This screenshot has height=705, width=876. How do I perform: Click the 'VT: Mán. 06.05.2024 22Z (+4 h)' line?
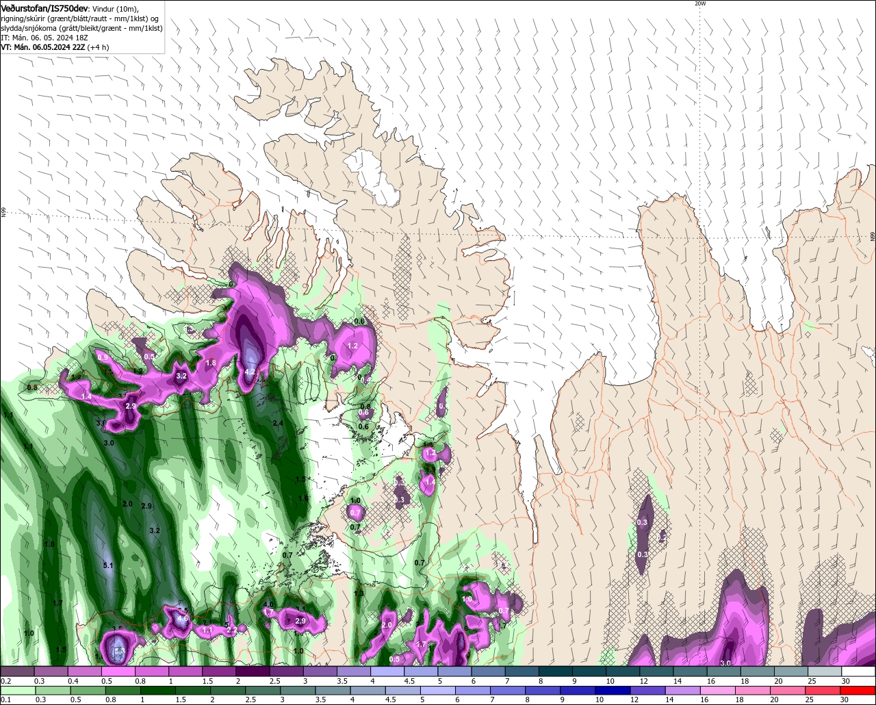click(x=55, y=47)
